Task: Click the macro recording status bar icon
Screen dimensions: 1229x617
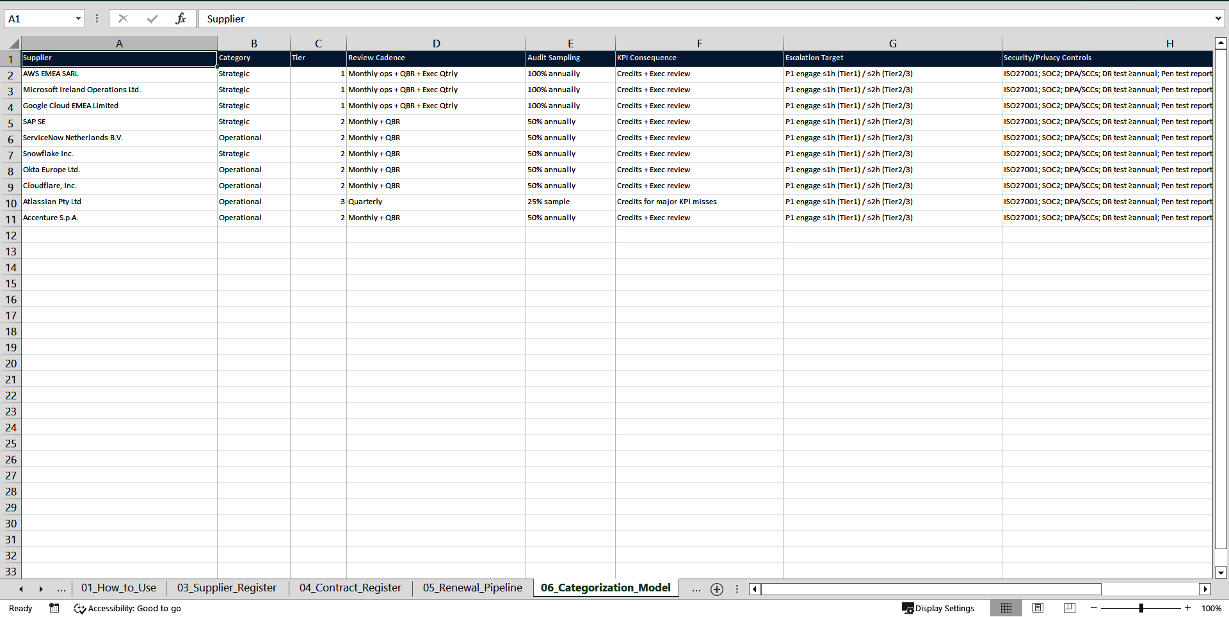Action: [x=54, y=608]
